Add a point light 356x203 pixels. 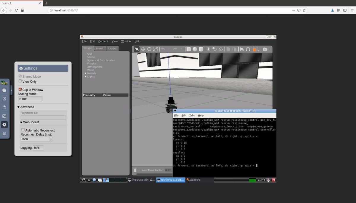pos(209,49)
